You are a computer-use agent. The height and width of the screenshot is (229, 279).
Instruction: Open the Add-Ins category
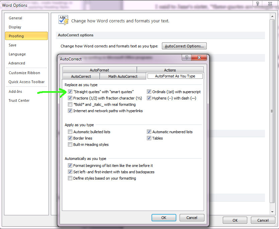point(26,91)
